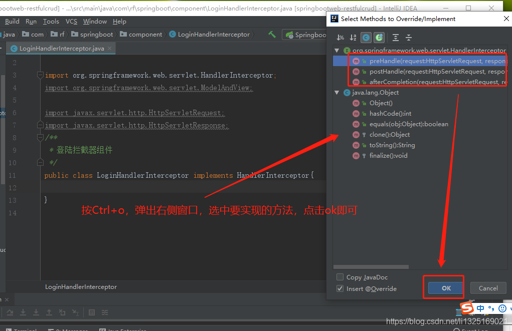Click the Step Into debug toolbar icon
Viewport: 512px width, 331px height.
23,312
